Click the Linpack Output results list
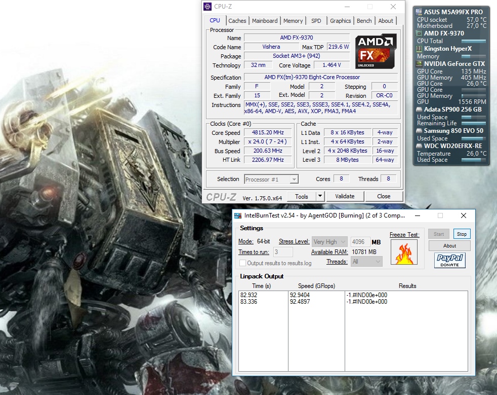 coord(353,331)
